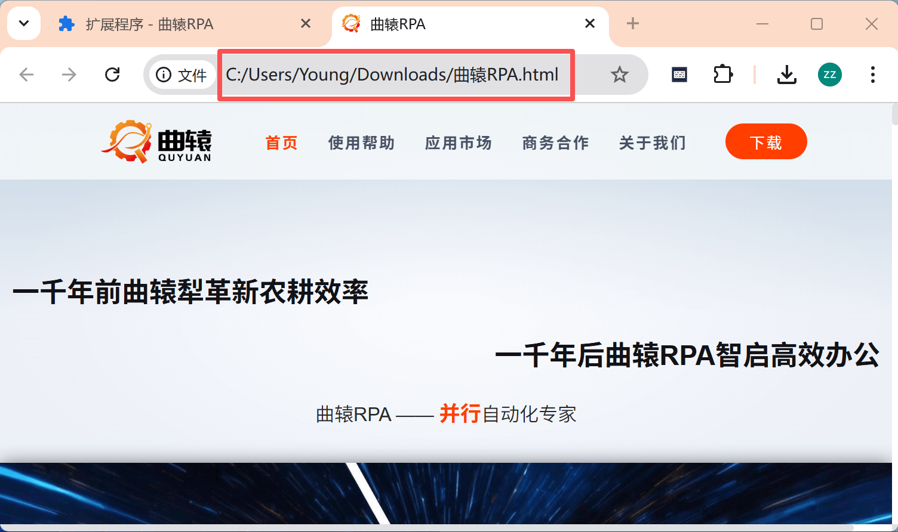The image size is (898, 532).
Task: Open the Chrome three-dot menu
Action: click(872, 75)
